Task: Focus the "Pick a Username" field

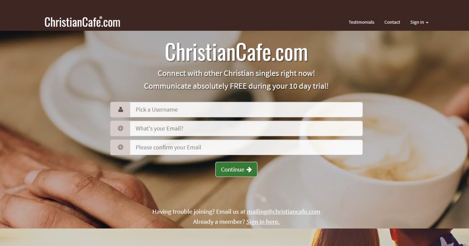Action: 246,110
